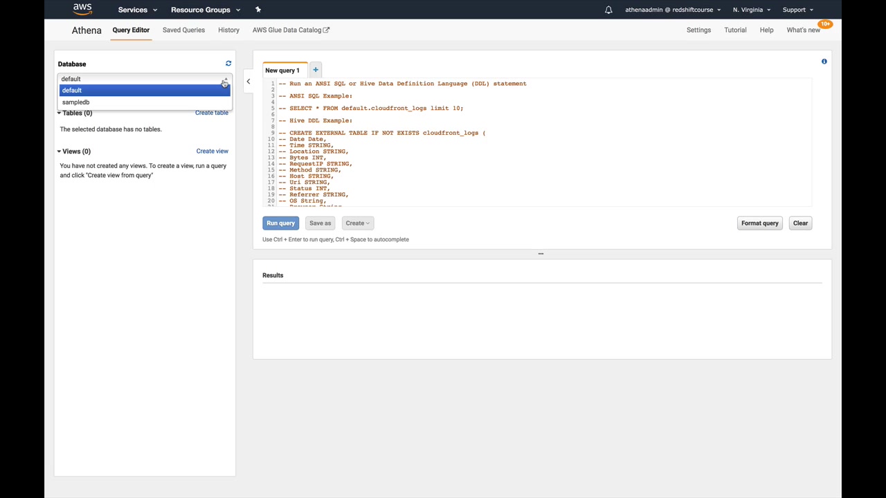The height and width of the screenshot is (498, 886).
Task: Collapse the left panel with arrow icon
Action: (248, 82)
